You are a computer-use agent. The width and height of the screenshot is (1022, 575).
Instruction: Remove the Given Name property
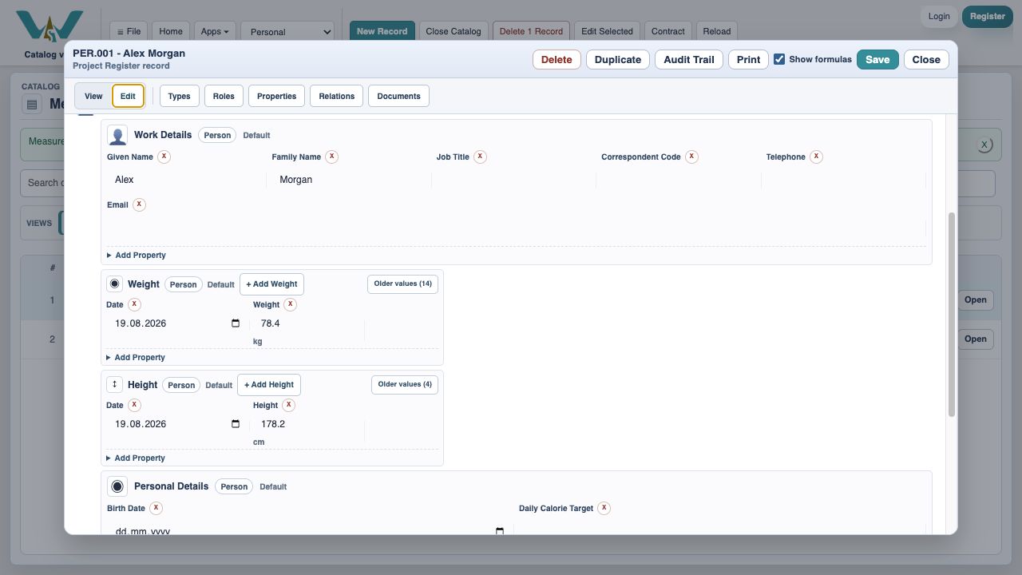pos(164,157)
